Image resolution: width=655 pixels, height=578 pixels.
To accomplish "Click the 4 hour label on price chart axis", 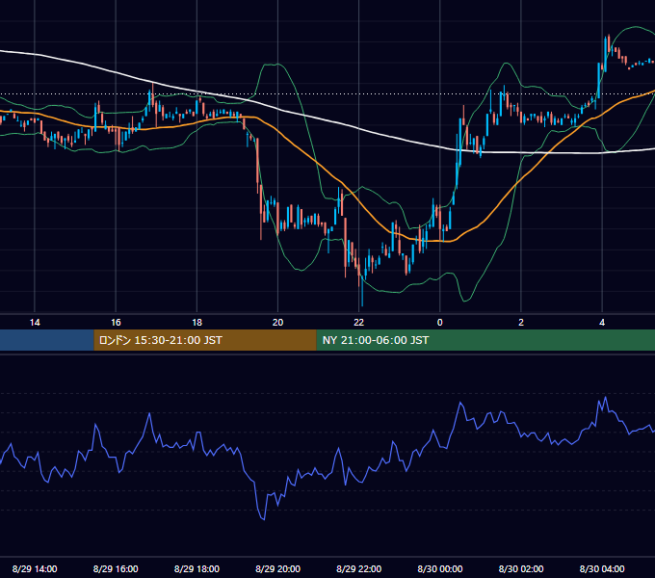I will tap(602, 323).
